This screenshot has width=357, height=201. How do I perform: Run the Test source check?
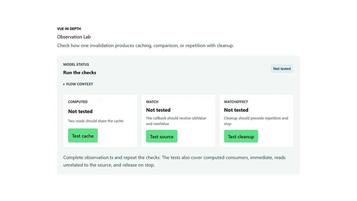point(162,137)
